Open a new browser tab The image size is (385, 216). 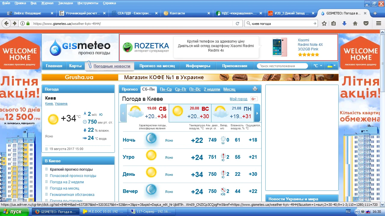coord(375,13)
